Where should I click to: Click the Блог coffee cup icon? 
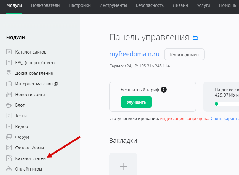tap(9, 105)
